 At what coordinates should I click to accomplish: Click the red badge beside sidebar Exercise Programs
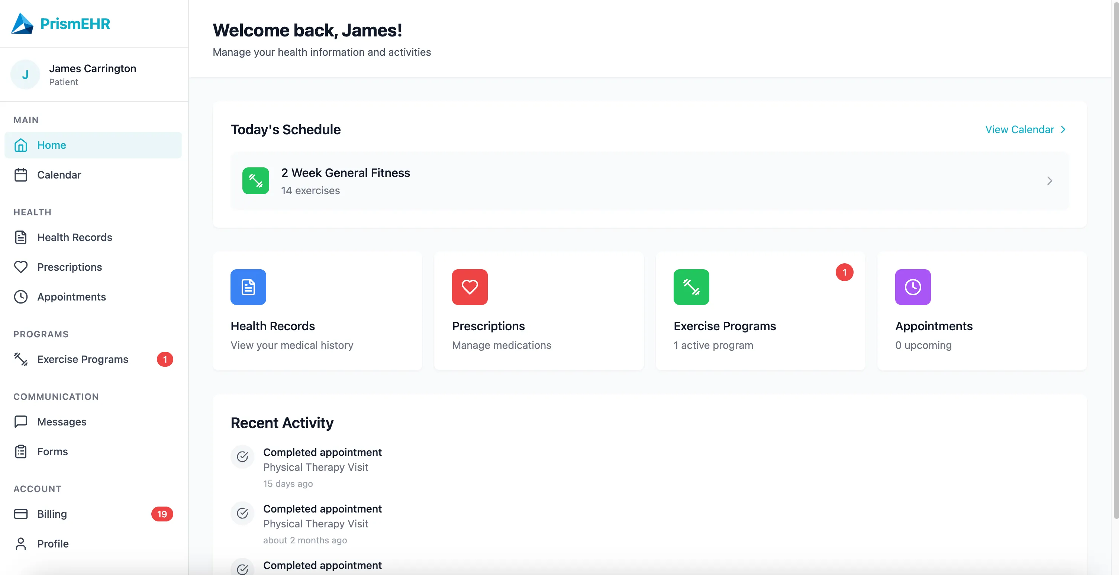(165, 359)
